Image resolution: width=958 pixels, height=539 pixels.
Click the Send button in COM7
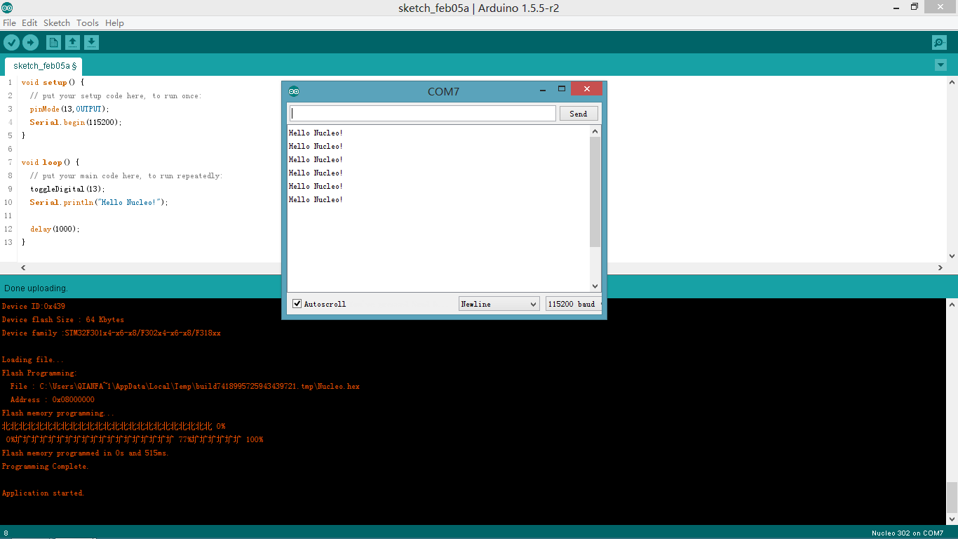click(x=579, y=114)
